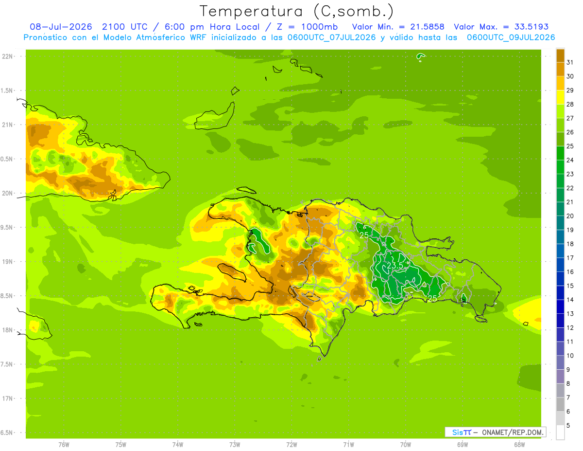Click the legend value "18"
Screen dimensions: 583x451
point(570,244)
